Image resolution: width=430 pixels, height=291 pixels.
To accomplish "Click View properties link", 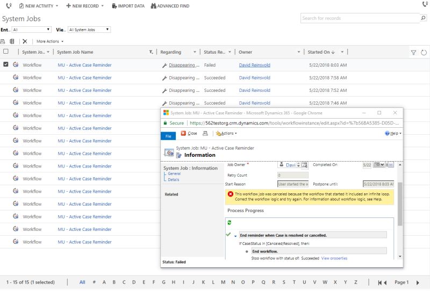I will [334, 258].
